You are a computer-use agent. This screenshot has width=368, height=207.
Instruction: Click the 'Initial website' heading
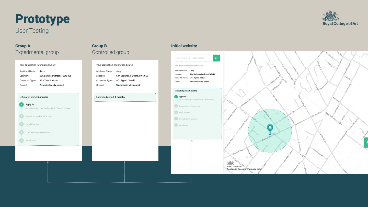pos(184,46)
